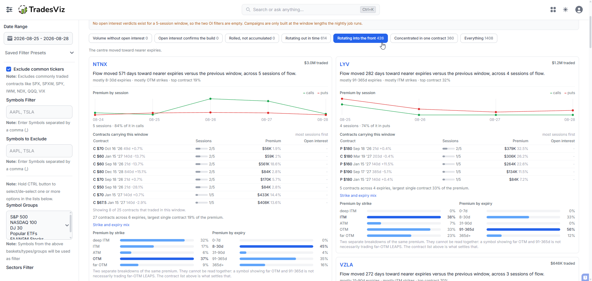Select DJ 30 in Symbol Groups

tap(16, 228)
